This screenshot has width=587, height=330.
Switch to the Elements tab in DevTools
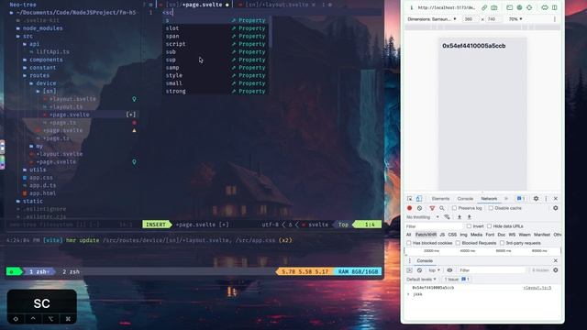click(440, 199)
